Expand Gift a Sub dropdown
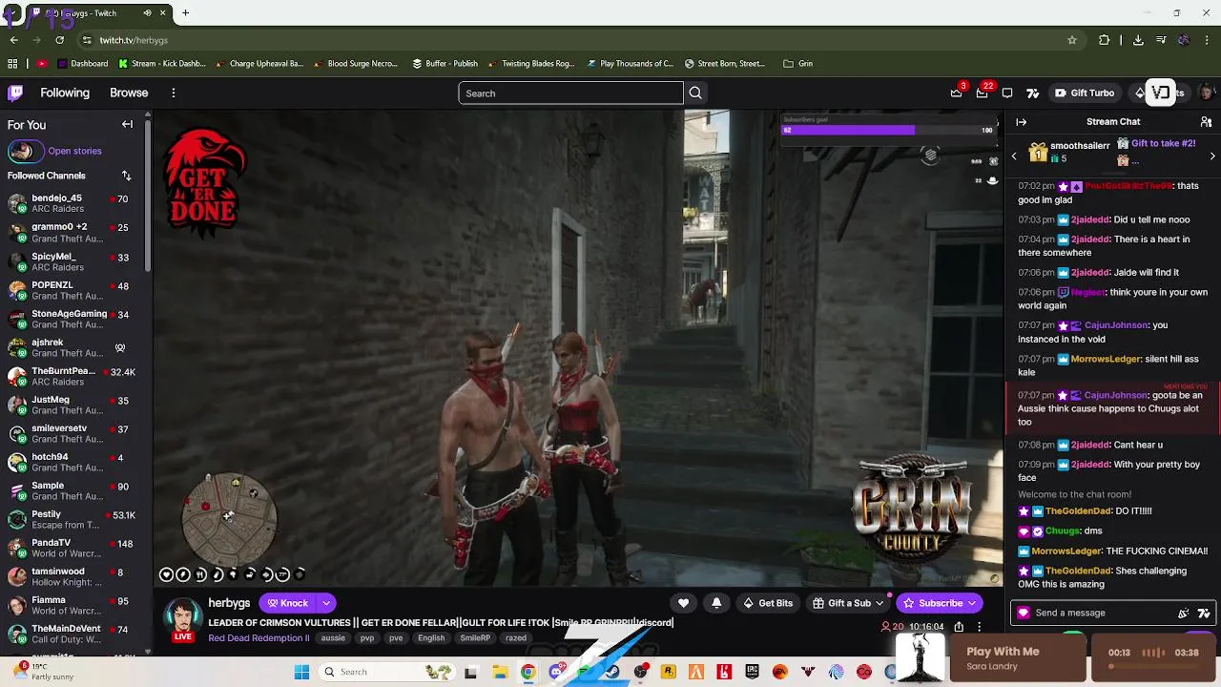The image size is (1221, 687). 880,603
